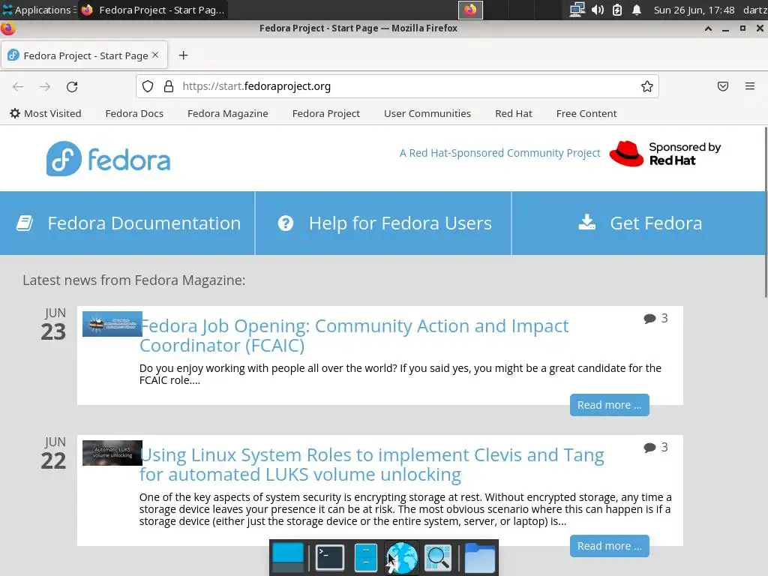Show desktop using dock icon
The image size is (768, 576).
click(x=288, y=557)
